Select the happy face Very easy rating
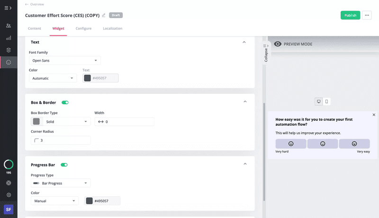 coord(354,144)
